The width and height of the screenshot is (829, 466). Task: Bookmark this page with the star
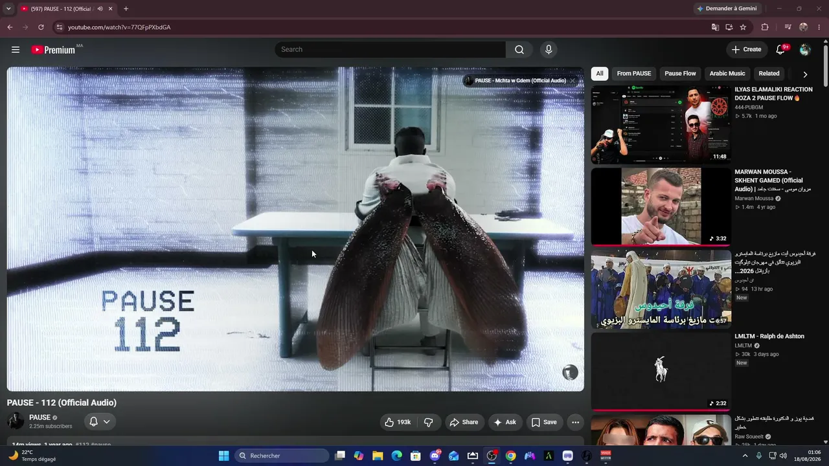(x=743, y=27)
